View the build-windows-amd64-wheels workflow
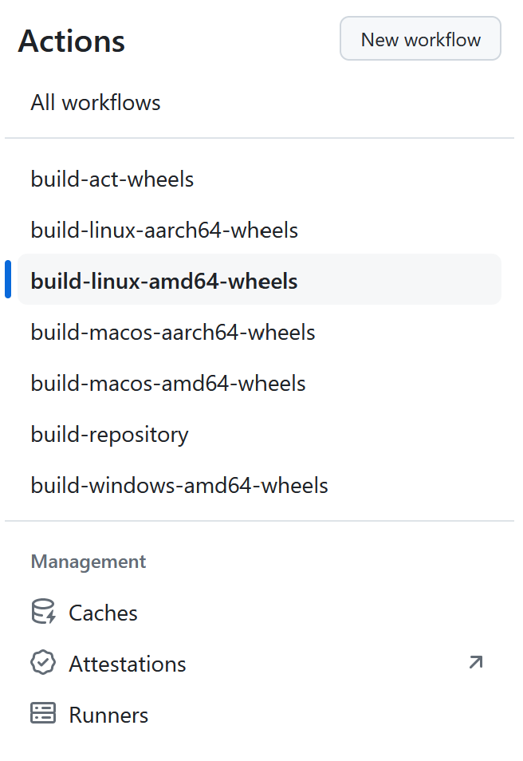 point(179,486)
